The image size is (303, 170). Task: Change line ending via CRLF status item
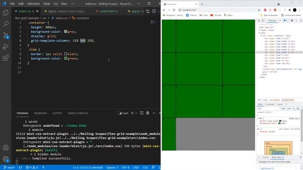pos(136,168)
